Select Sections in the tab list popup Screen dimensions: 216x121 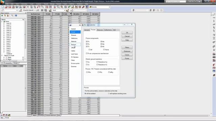(x=75, y=45)
